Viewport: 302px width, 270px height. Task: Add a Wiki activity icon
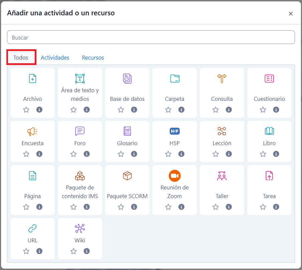(80, 228)
